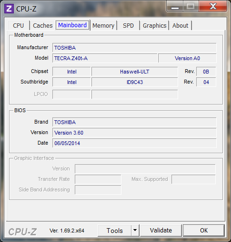Go to the Memory tab

click(x=103, y=25)
